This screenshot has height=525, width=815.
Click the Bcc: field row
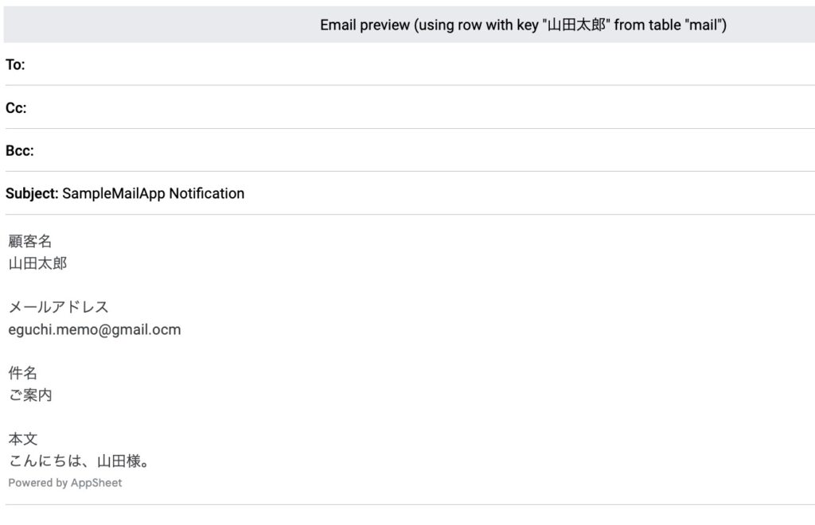click(410, 150)
